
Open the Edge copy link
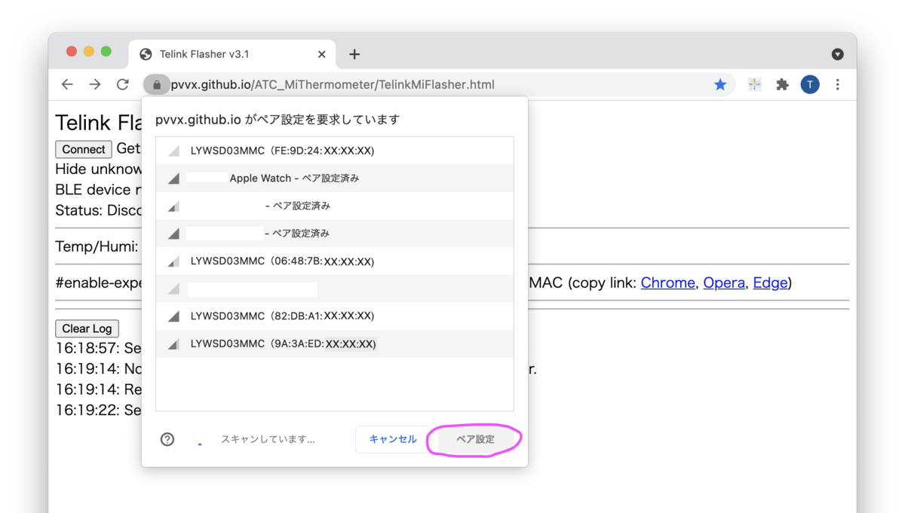[770, 282]
